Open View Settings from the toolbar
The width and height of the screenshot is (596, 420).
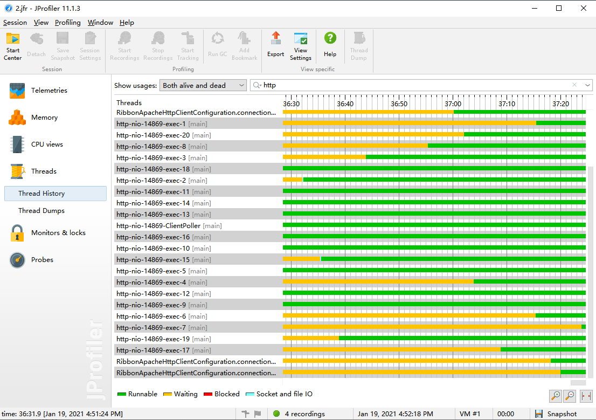point(301,45)
